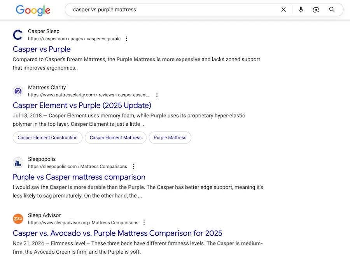Image resolution: width=350 pixels, height=261 pixels.
Task: Open more options for Sleep Advisor result
Action: click(x=144, y=223)
